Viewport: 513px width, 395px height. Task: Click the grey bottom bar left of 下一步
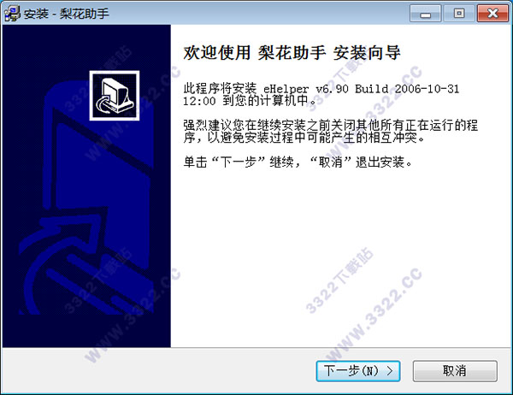pos(159,371)
